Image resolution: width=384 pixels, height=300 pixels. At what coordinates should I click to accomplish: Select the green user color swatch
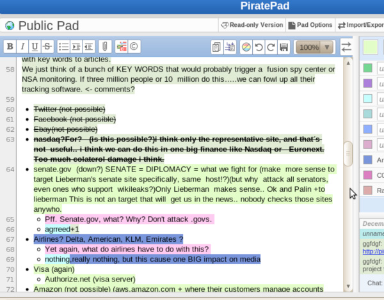tap(367, 68)
